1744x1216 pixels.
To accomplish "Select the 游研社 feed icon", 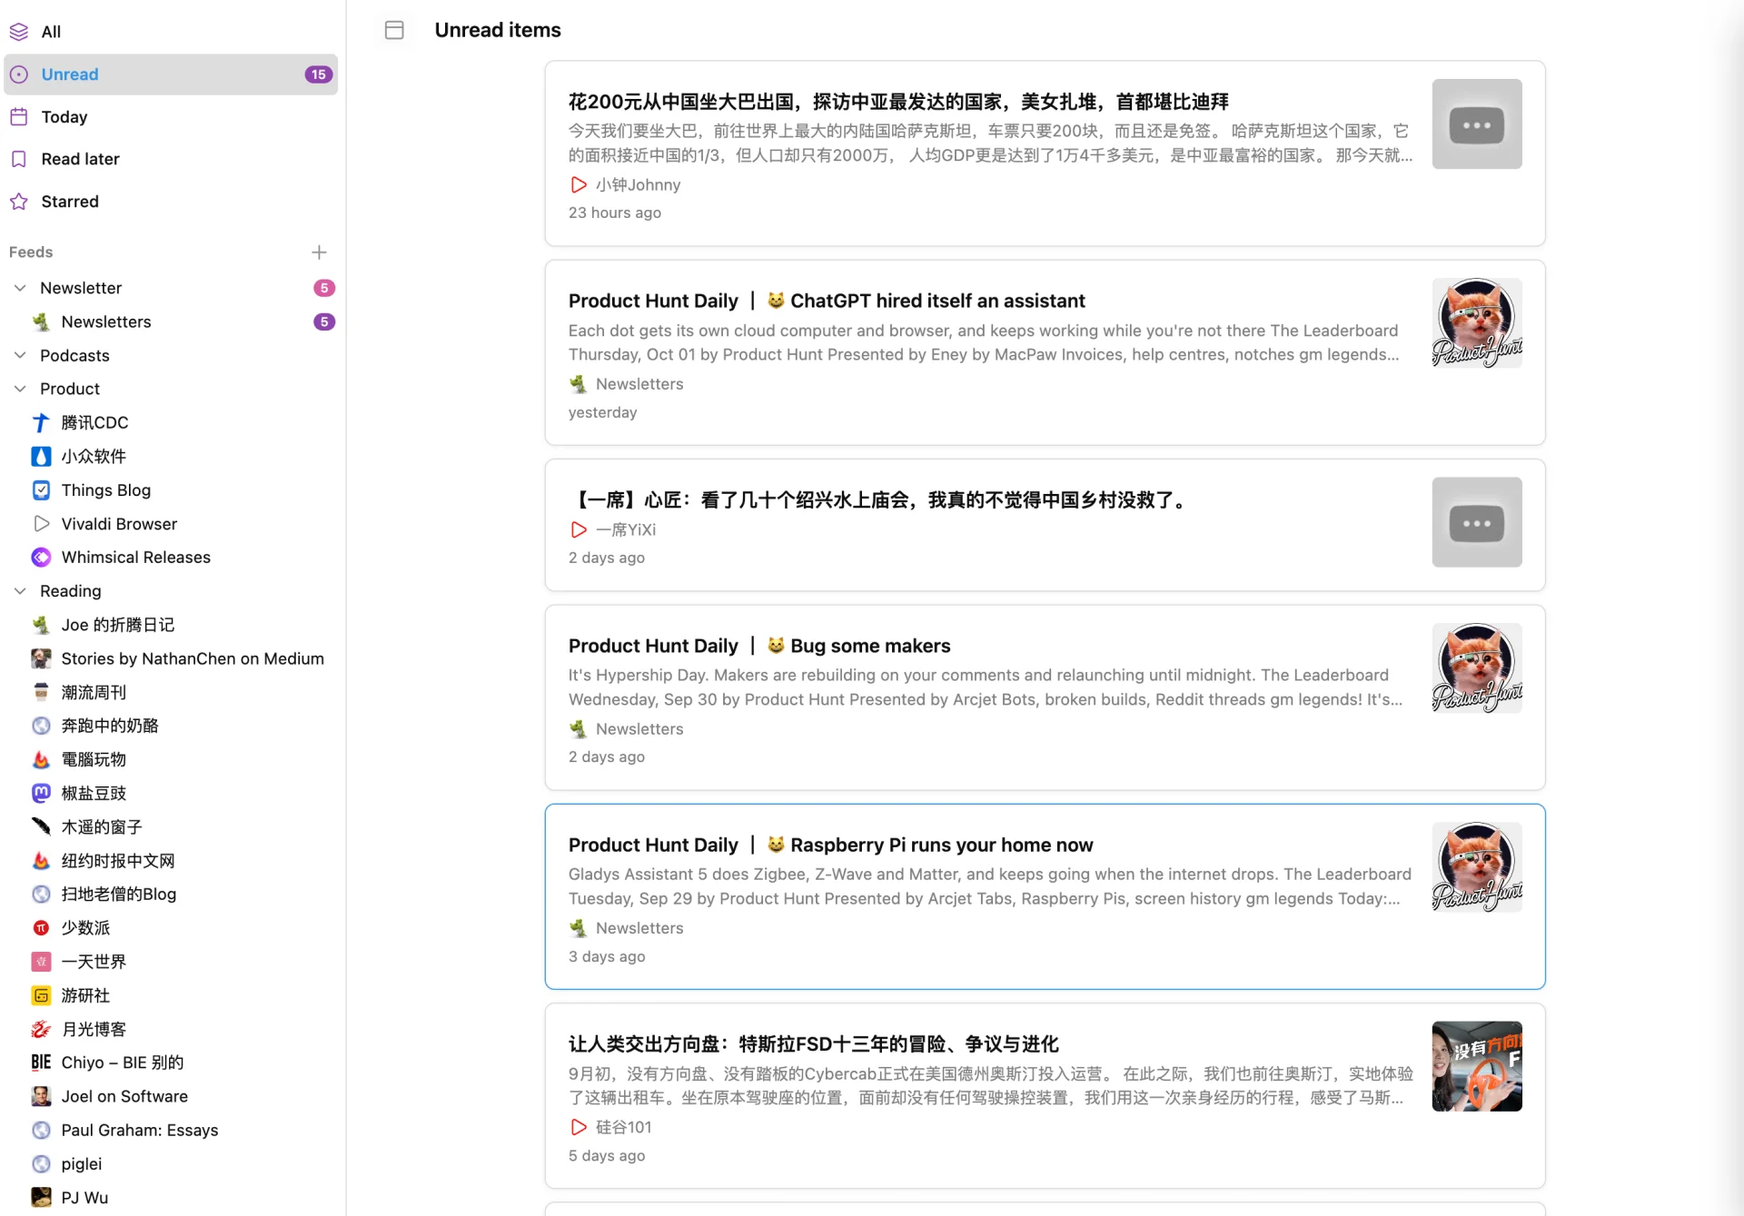I will coord(41,995).
